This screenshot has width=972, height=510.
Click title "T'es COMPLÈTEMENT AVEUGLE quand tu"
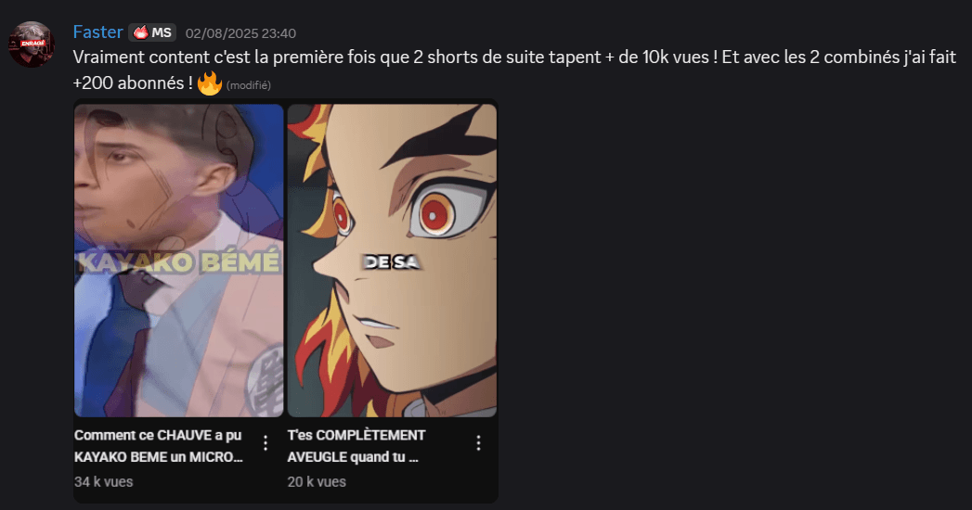point(356,446)
